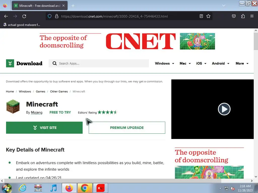Click the Firefox logo icon beside tabs
This screenshot has width=258, height=193.
coord(5,6)
